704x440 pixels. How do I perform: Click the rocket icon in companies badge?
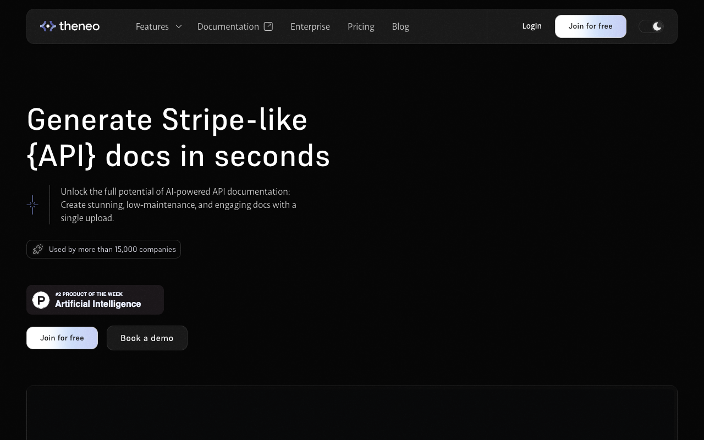tap(38, 249)
